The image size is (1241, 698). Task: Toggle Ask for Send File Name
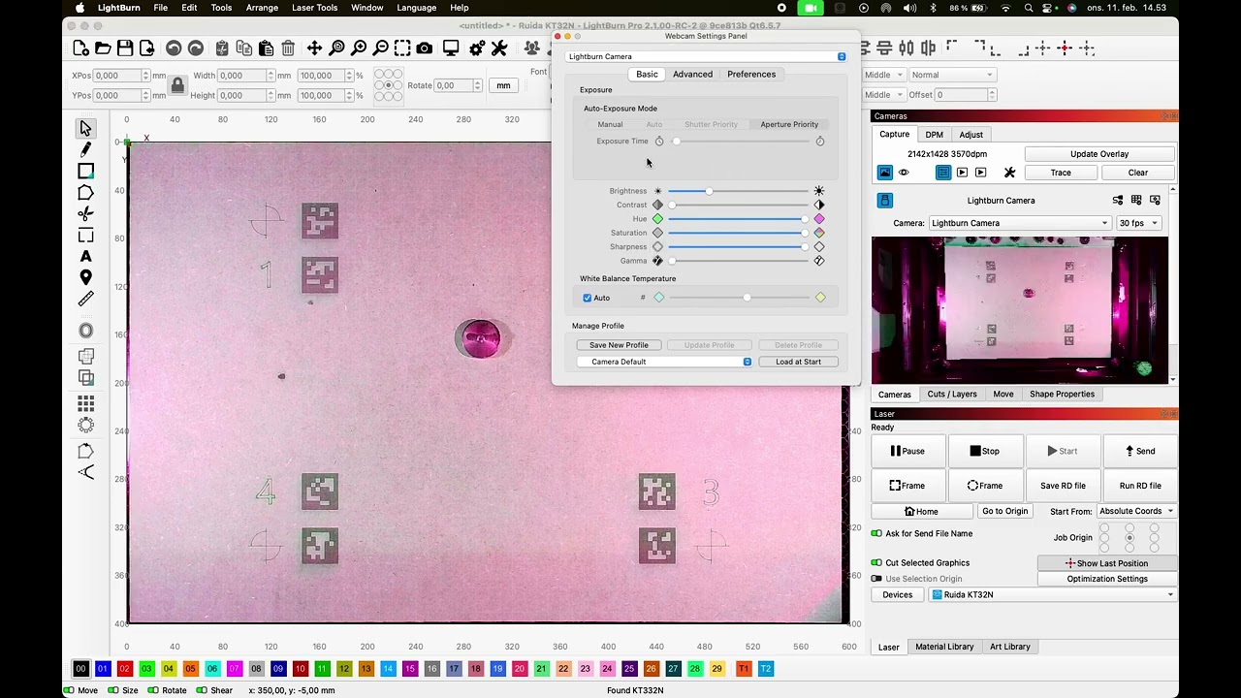[876, 534]
